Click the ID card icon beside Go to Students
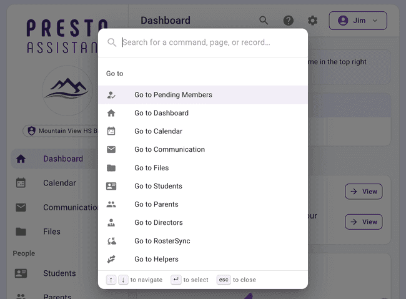The height and width of the screenshot is (299, 406). coord(111,186)
